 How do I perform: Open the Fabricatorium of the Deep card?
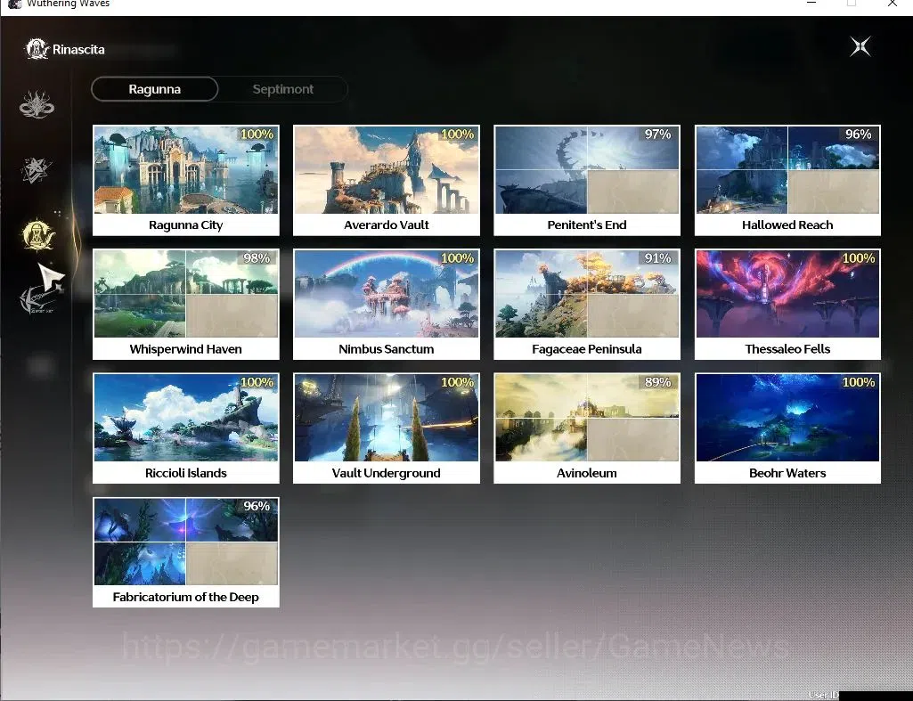pos(186,552)
